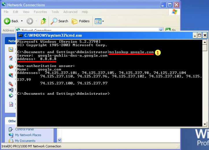The image size is (209, 150).
Task: Open the Favorites menu
Action: click(x=40, y=12)
